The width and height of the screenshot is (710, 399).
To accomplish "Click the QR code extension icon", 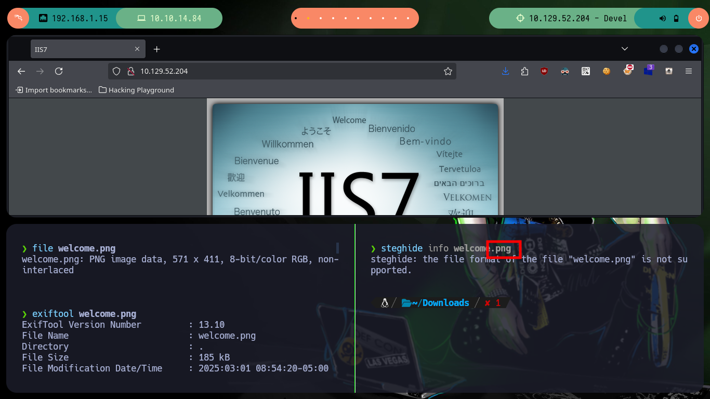I will 586,71.
